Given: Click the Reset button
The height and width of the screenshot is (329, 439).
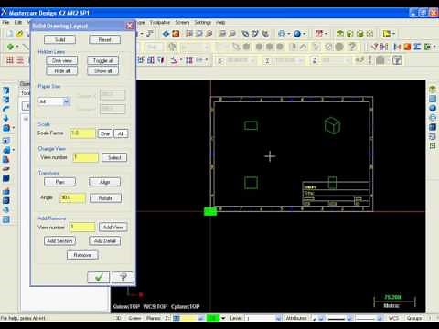Looking at the screenshot, I should (x=104, y=39).
